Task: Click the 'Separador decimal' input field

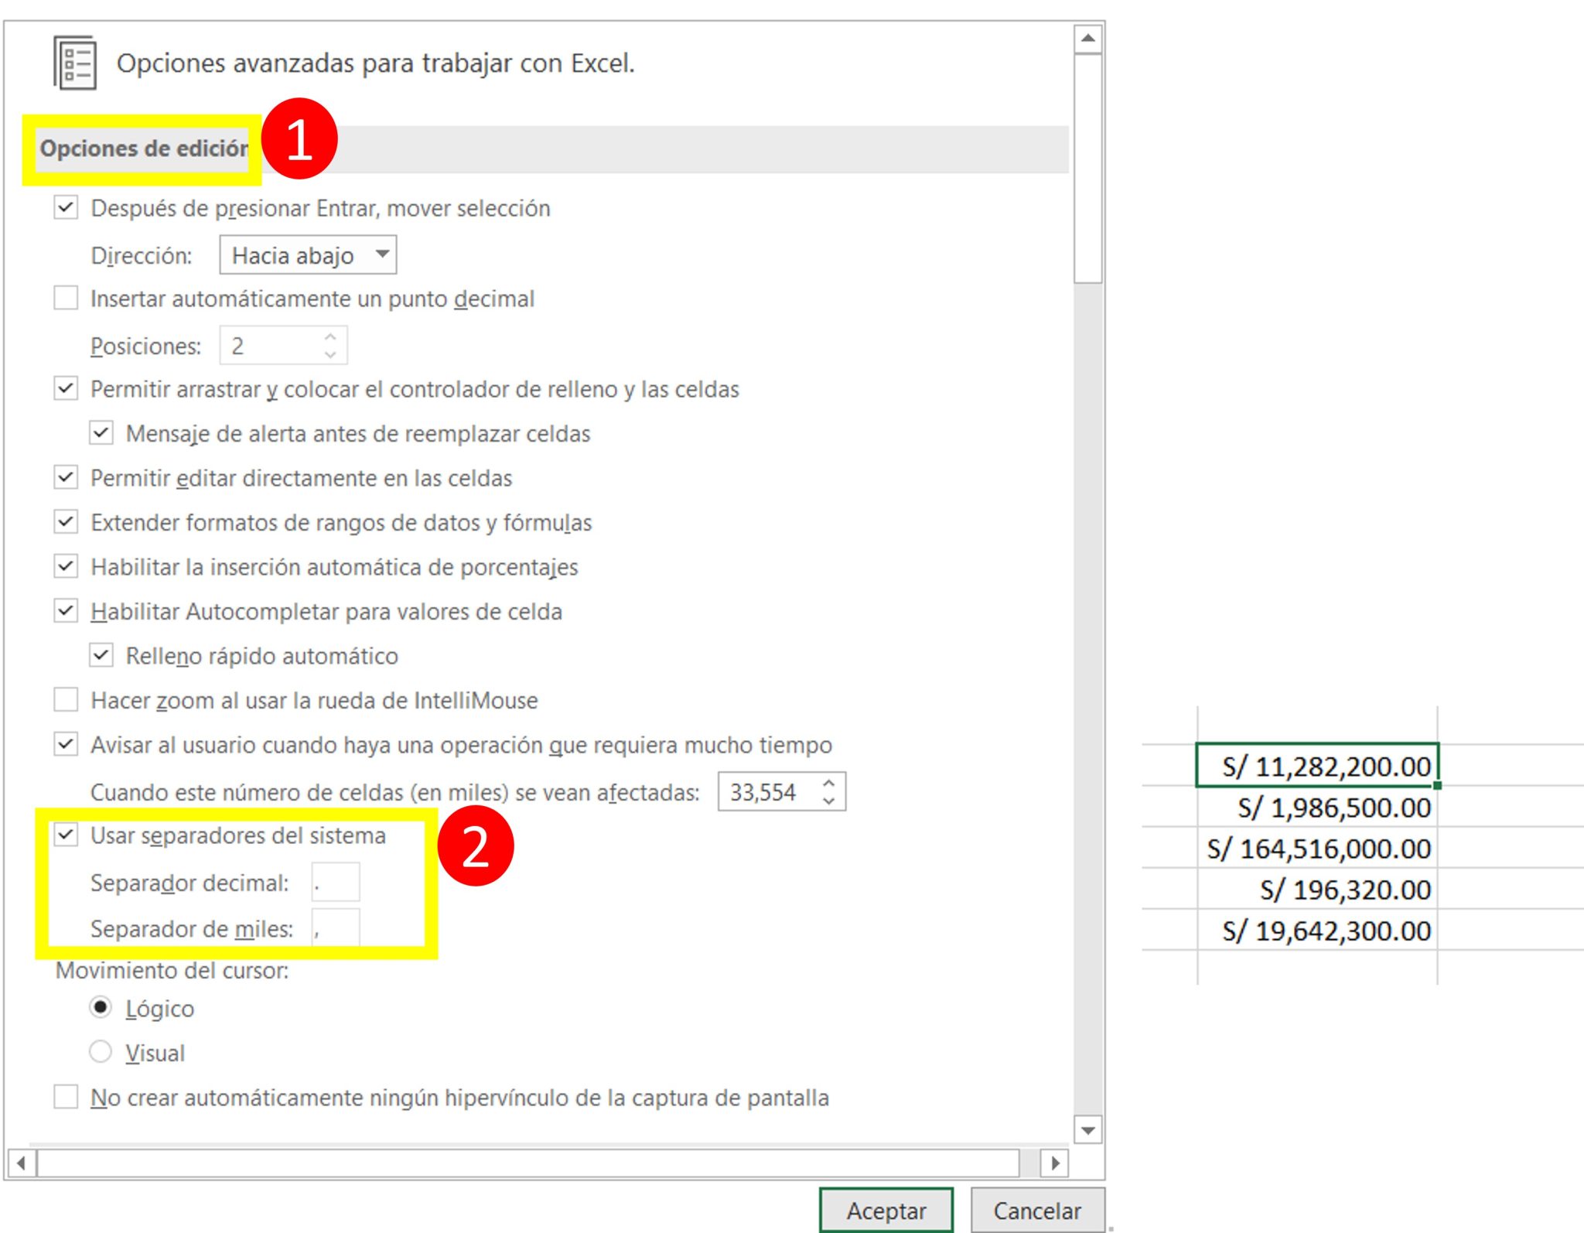Action: pos(336,882)
